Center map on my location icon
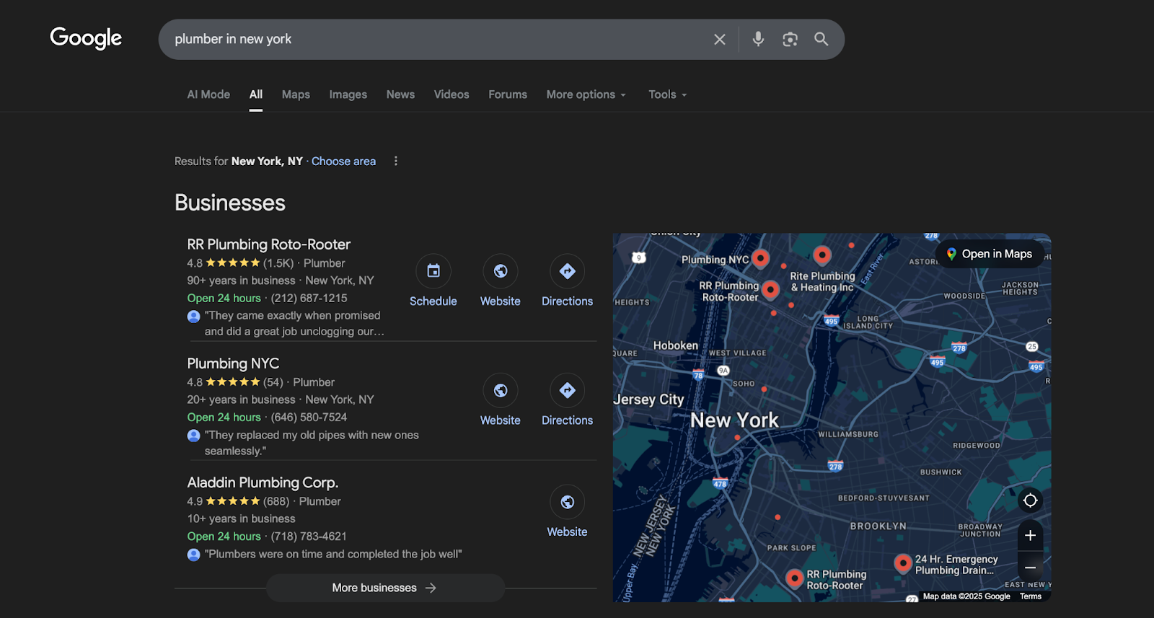Viewport: 1154px width, 618px height. pyautogui.click(x=1030, y=500)
